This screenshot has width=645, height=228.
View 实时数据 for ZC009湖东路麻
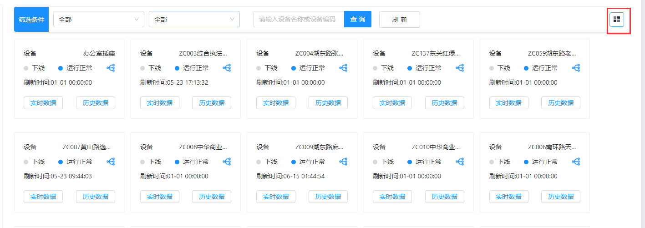276,197
